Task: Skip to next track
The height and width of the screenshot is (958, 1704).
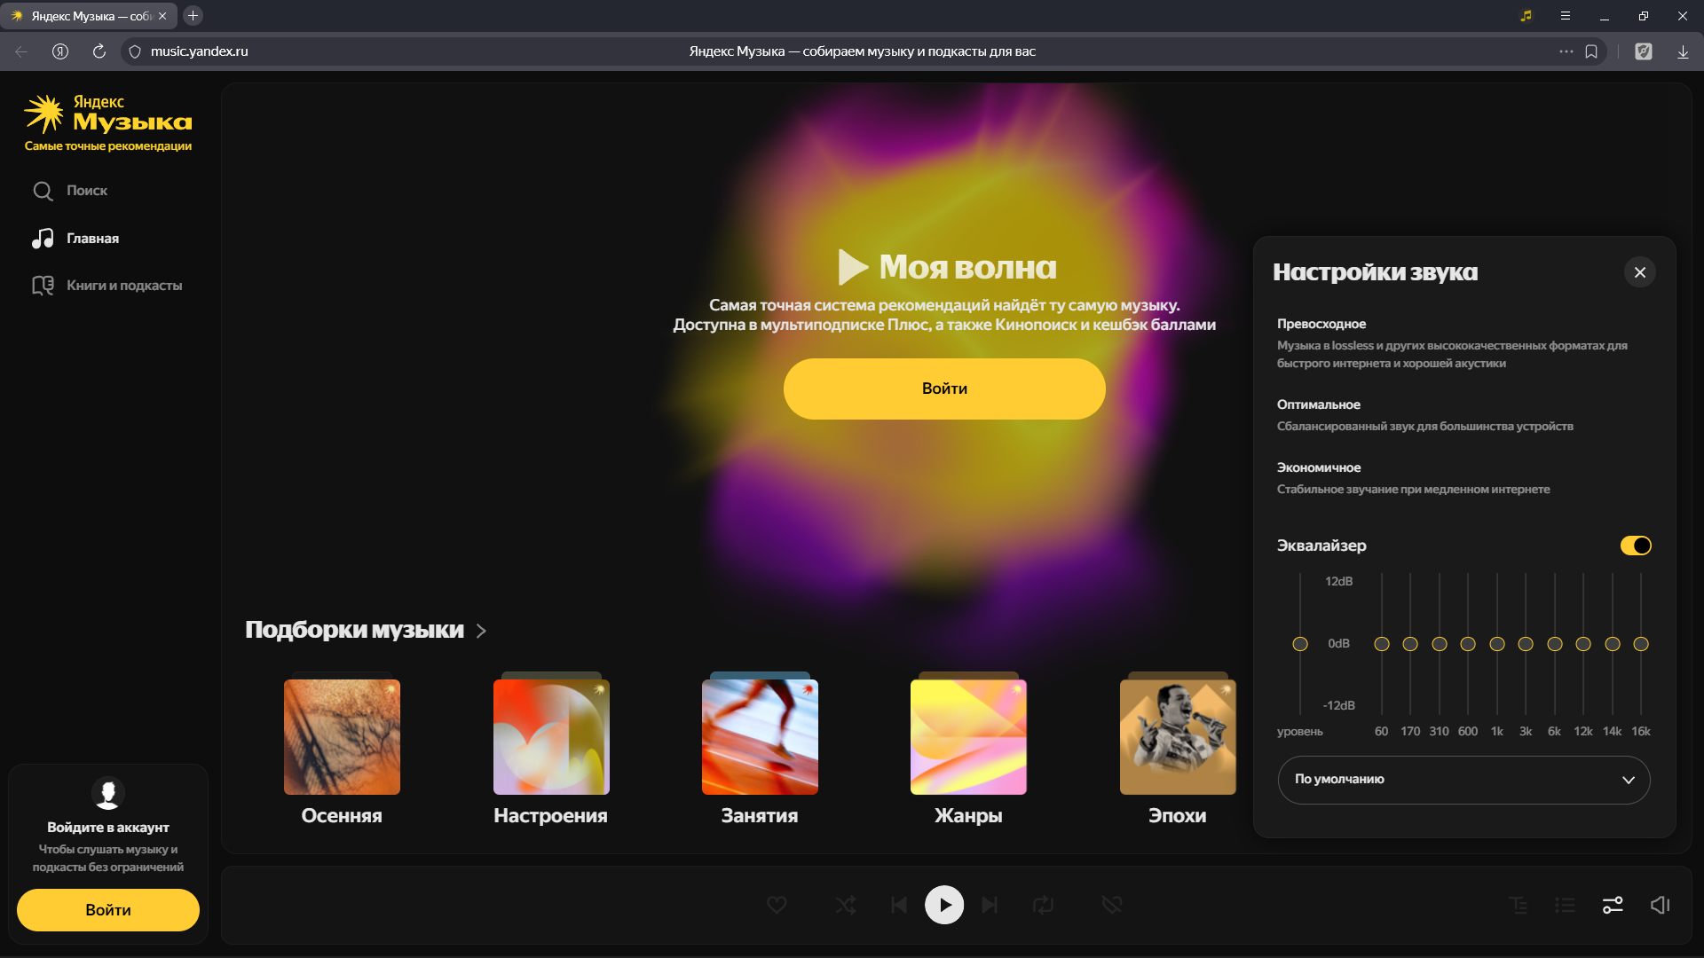Action: coord(990,905)
